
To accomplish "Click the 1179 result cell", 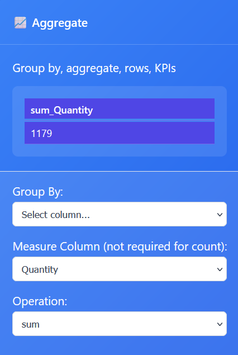I will pyautogui.click(x=120, y=133).
